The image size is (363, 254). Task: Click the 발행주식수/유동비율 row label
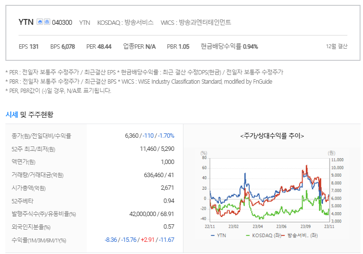tap(43, 214)
